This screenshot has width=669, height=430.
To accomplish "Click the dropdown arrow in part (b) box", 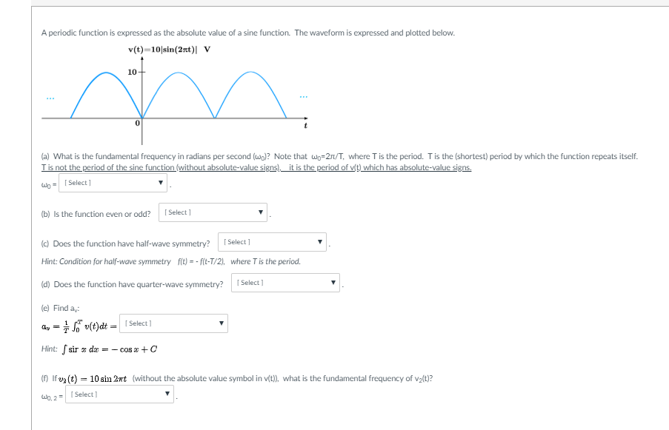I will click(x=260, y=212).
